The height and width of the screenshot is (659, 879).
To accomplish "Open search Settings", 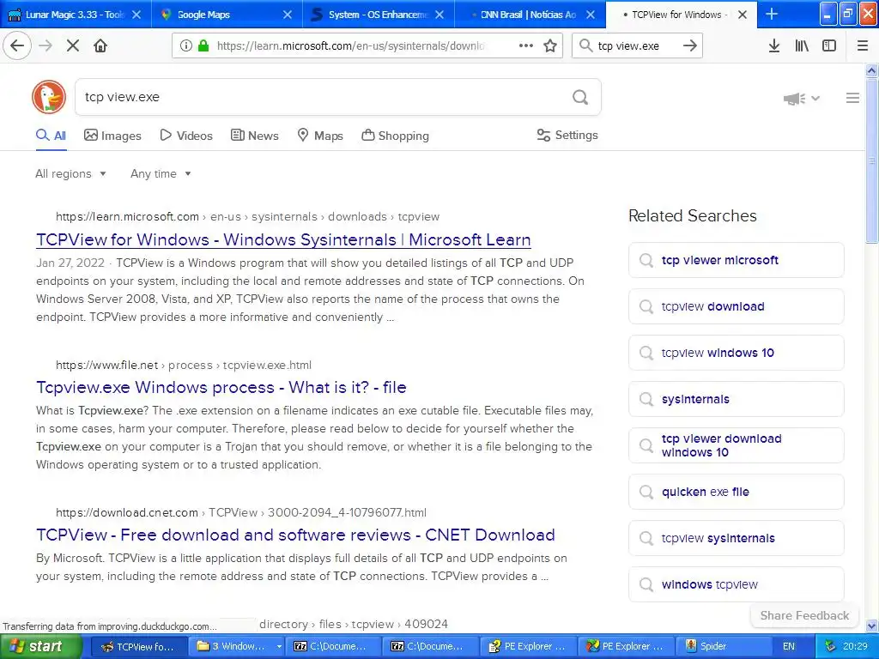I will point(567,135).
